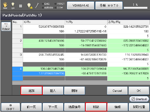Open the VS068A4 AI robot selector

coord(80,5)
